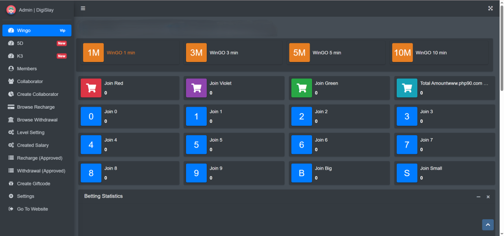The width and height of the screenshot is (504, 236).
Task: Click the Admin avatar image
Action: [11, 10]
